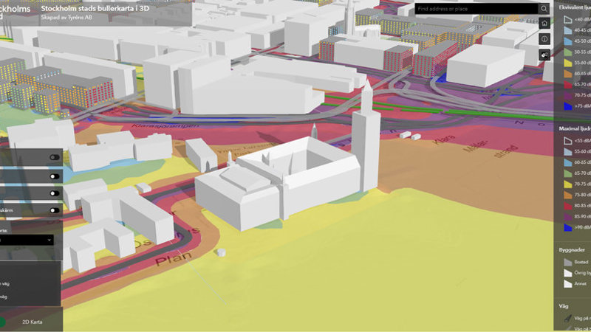Click the legend icon below the info button

pos(544,54)
